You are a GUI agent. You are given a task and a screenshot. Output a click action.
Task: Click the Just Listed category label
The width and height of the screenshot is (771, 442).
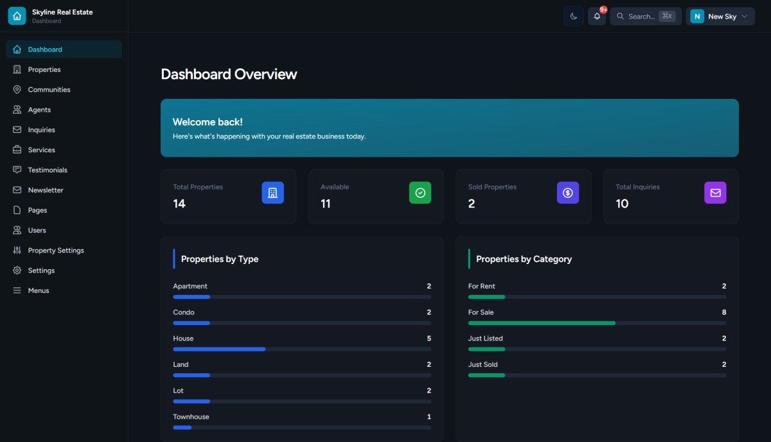point(486,339)
